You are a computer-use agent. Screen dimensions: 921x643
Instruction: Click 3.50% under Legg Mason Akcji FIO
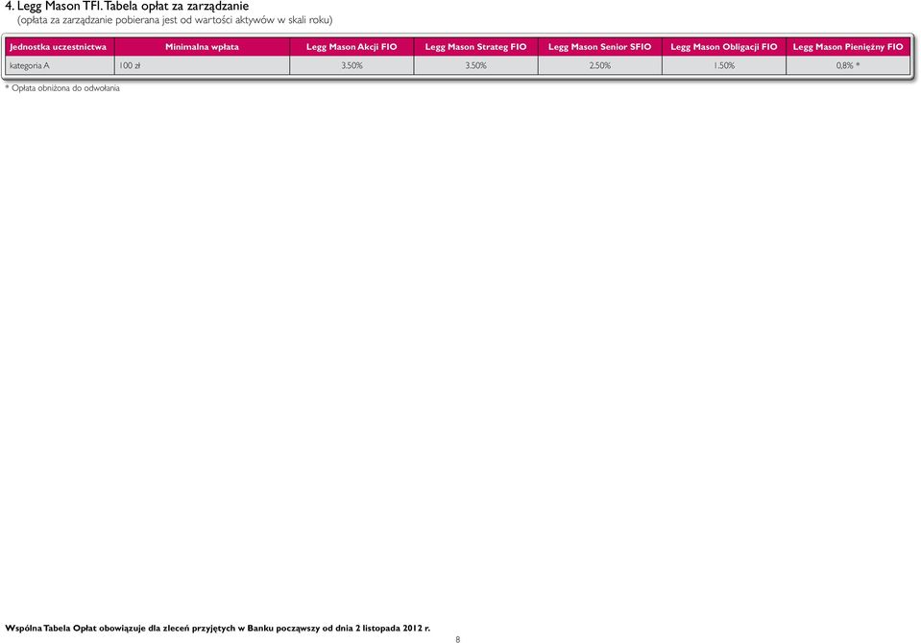tap(351, 66)
